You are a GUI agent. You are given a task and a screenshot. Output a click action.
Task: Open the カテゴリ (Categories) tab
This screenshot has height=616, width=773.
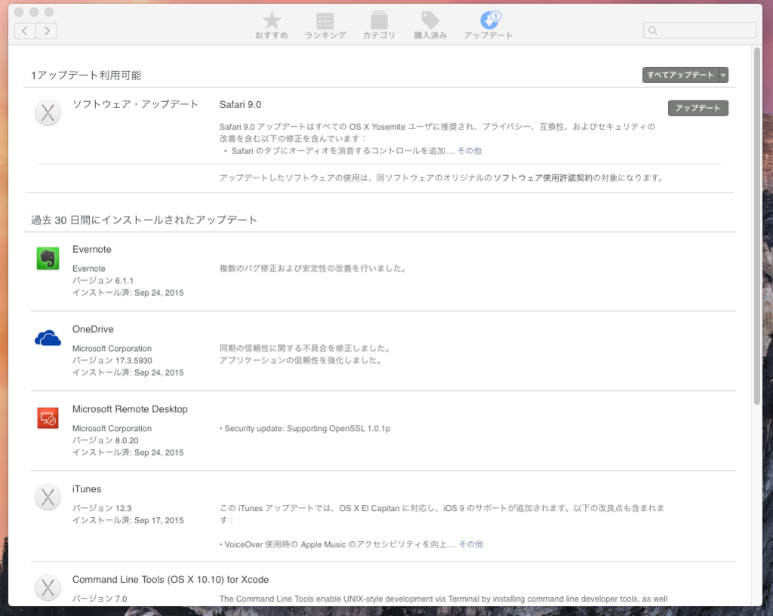pyautogui.click(x=379, y=26)
